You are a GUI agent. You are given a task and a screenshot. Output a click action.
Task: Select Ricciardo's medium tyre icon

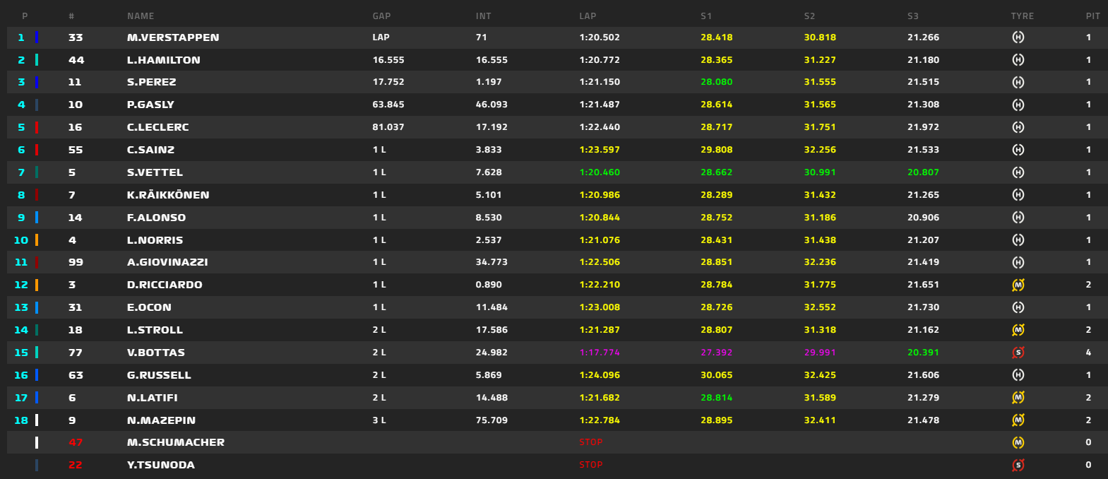coord(1018,285)
